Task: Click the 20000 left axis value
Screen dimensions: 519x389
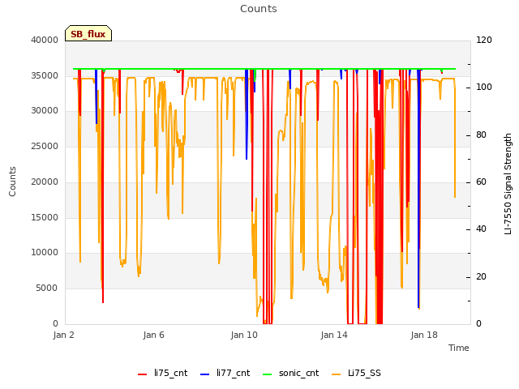Action: (x=45, y=182)
